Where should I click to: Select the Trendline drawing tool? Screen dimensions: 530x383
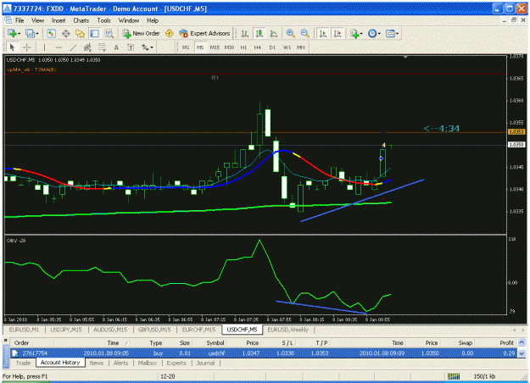tap(73, 47)
